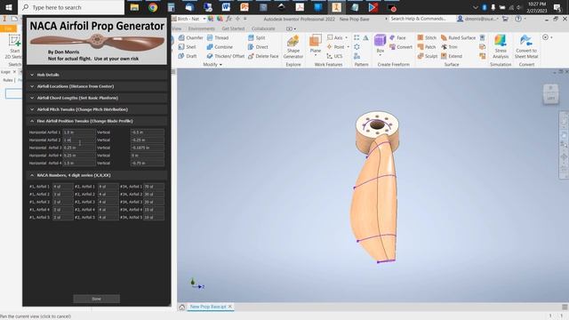
Task: Start a 2D Sketch
Action: (14, 46)
